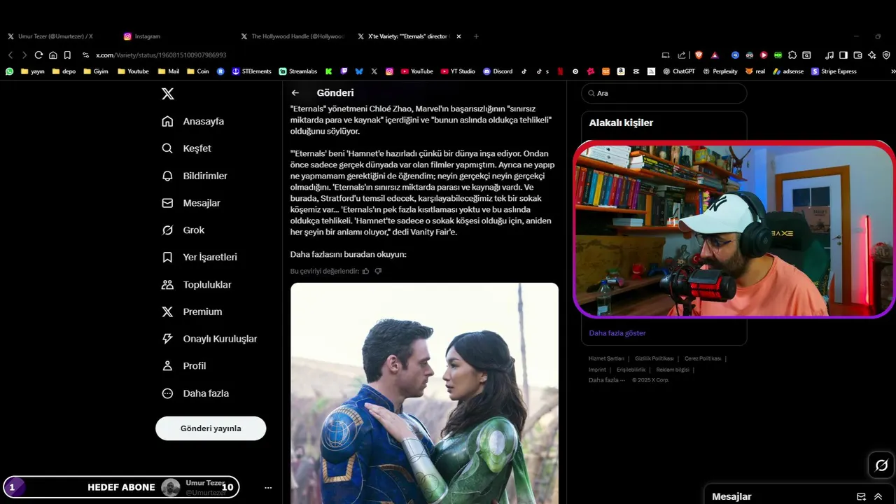The image size is (896, 504).
Task: Open ChatGPT bookmark
Action: (679, 71)
